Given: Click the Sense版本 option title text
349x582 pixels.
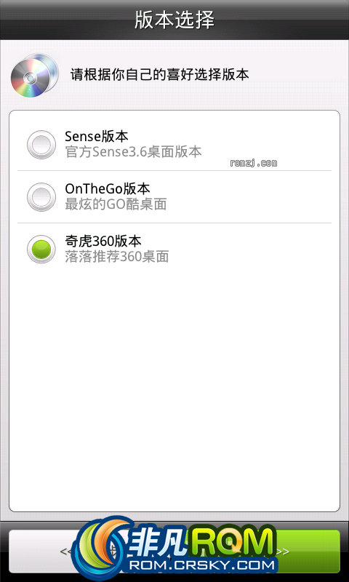Looking at the screenshot, I should tap(97, 137).
